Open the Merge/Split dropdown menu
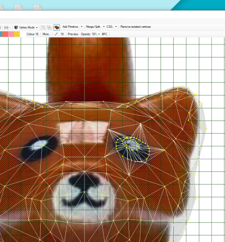 click(x=95, y=27)
